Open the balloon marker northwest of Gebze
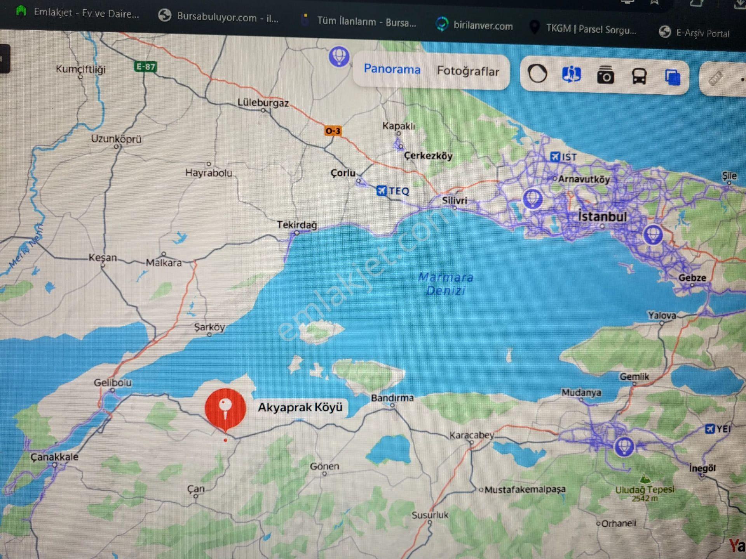 [x=653, y=234]
